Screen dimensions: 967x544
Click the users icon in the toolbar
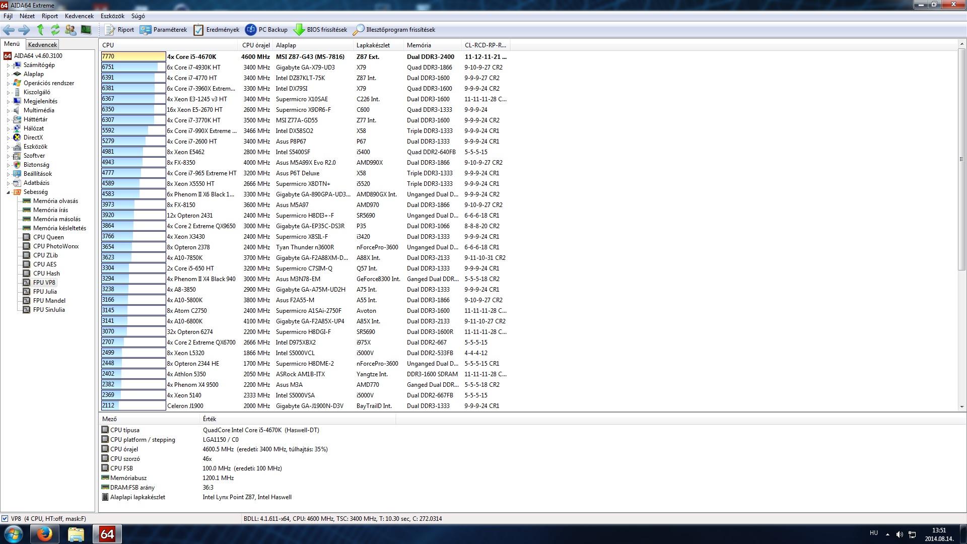point(71,30)
